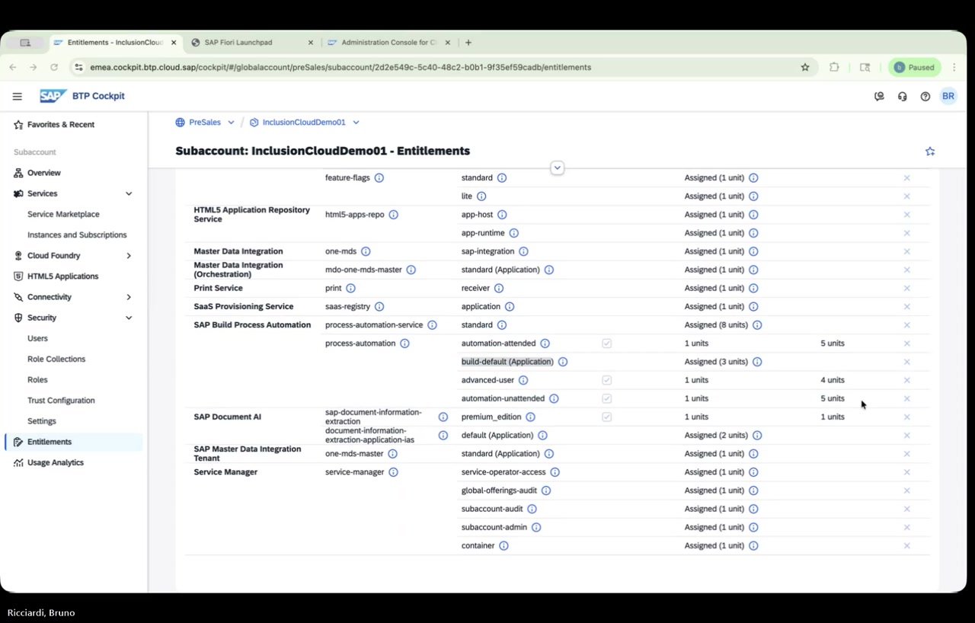Click 'Assigned (8 units)' text
The height and width of the screenshot is (623, 975).
click(x=716, y=325)
